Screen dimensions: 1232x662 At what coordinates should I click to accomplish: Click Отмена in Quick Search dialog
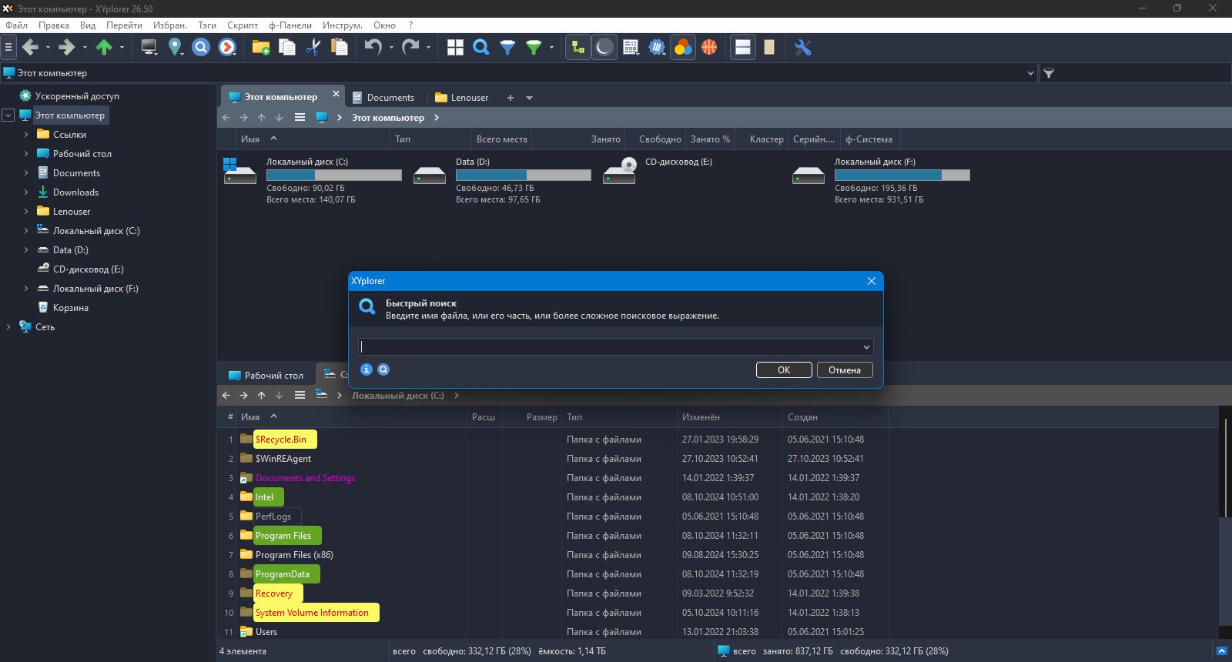[845, 370]
